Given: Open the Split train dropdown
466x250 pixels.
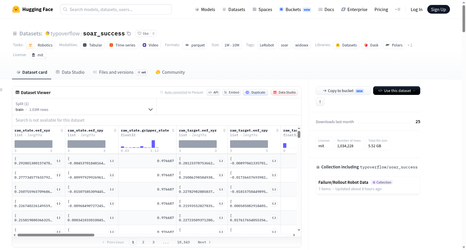Looking at the screenshot, I should coord(84,107).
